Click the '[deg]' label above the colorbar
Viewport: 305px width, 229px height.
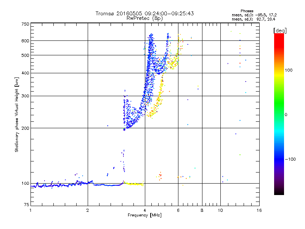click(280, 31)
